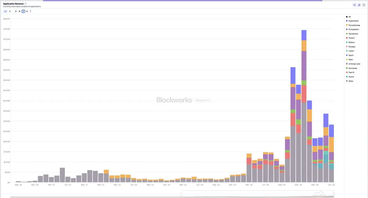Image resolution: width=368 pixels, height=198 pixels.
Task: Toggle Apex series in legend
Action: [350, 60]
